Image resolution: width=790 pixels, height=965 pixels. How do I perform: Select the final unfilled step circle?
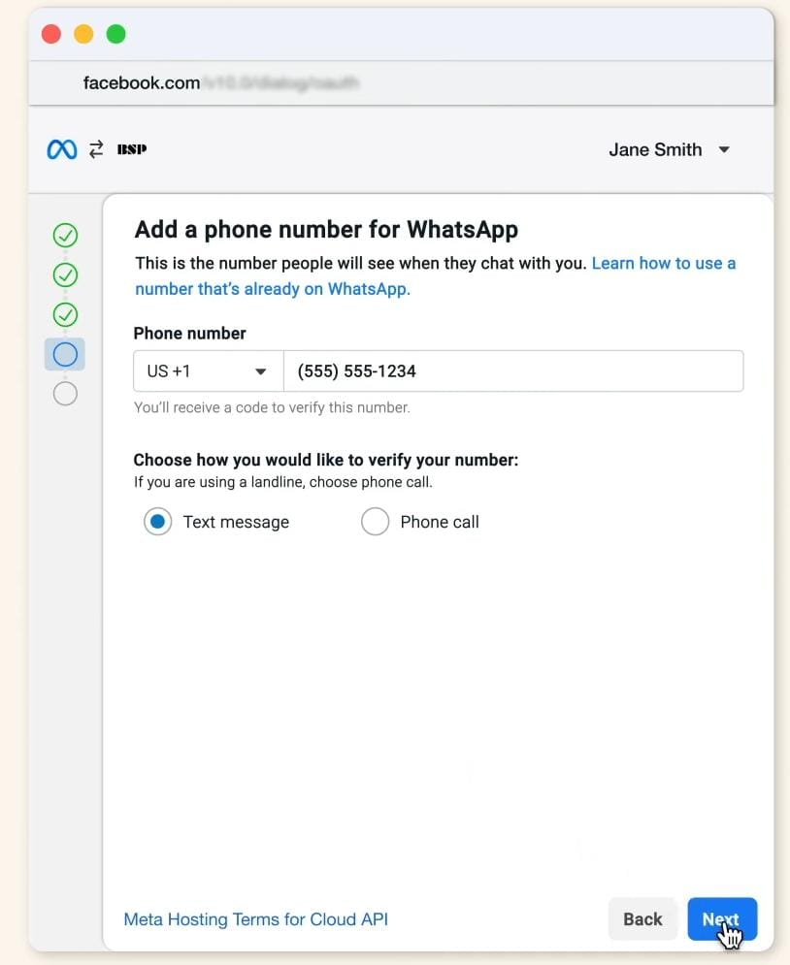point(65,394)
